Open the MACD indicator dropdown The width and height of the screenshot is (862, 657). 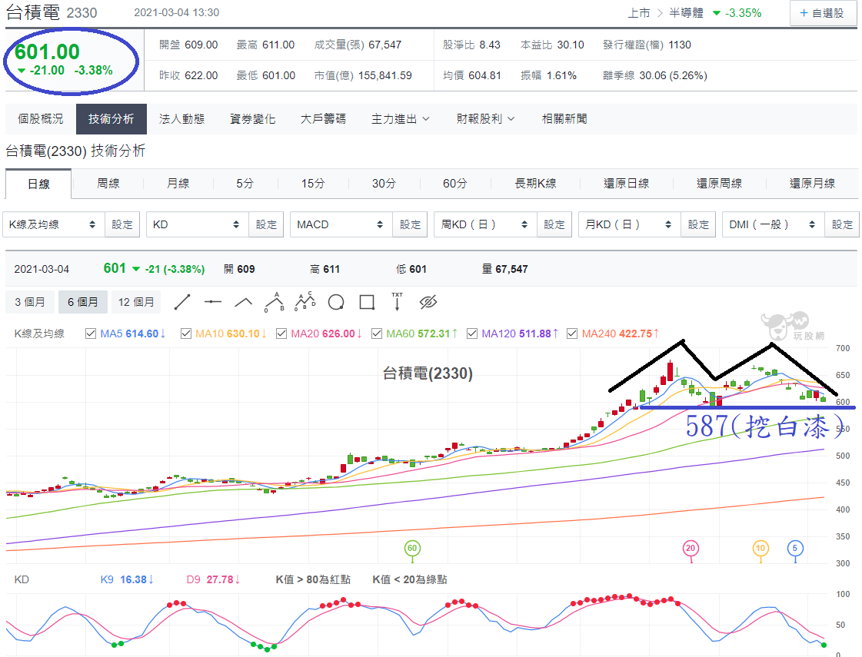(x=341, y=224)
